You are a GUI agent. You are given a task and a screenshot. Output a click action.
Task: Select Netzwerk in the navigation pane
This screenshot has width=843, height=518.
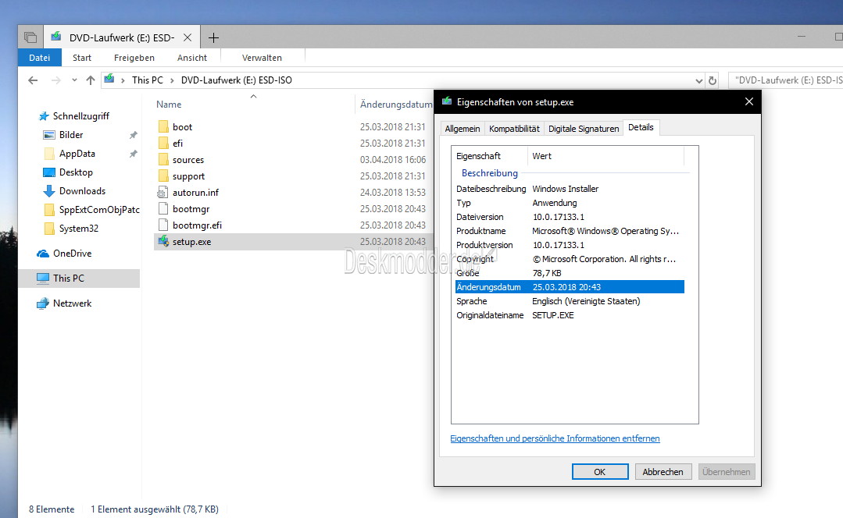(72, 303)
